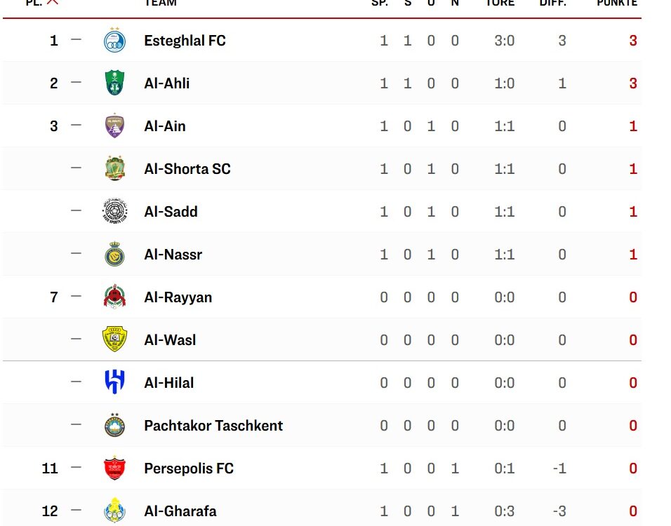The image size is (671, 526).
Task: Click the Al-Ain purple crest
Action: tap(114, 126)
